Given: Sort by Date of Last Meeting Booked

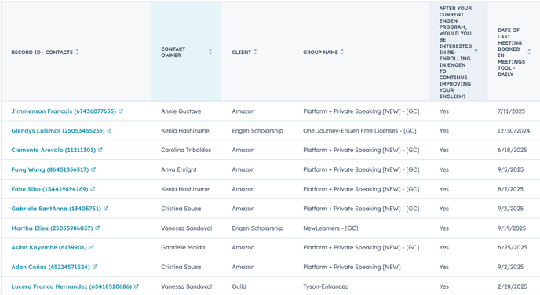Looking at the screenshot, I should point(529,52).
